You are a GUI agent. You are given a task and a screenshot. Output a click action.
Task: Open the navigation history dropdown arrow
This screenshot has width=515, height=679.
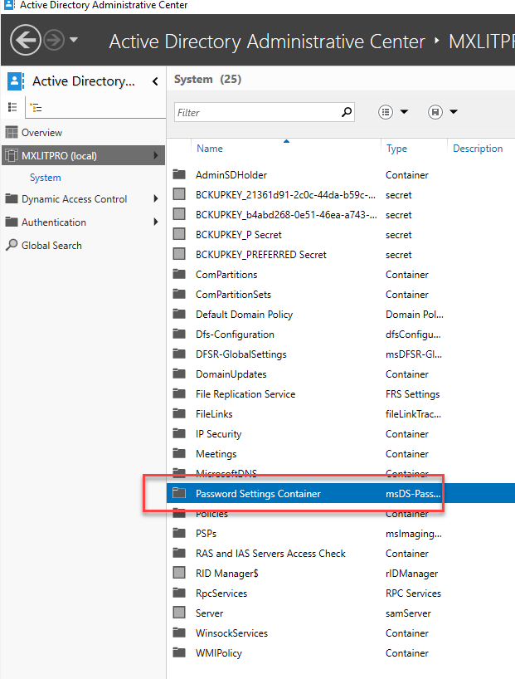[x=71, y=40]
